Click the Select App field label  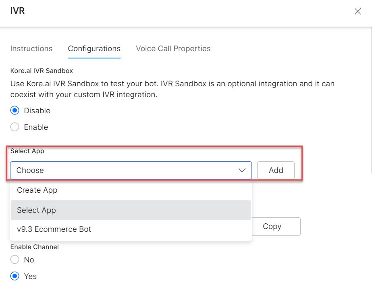(27, 151)
